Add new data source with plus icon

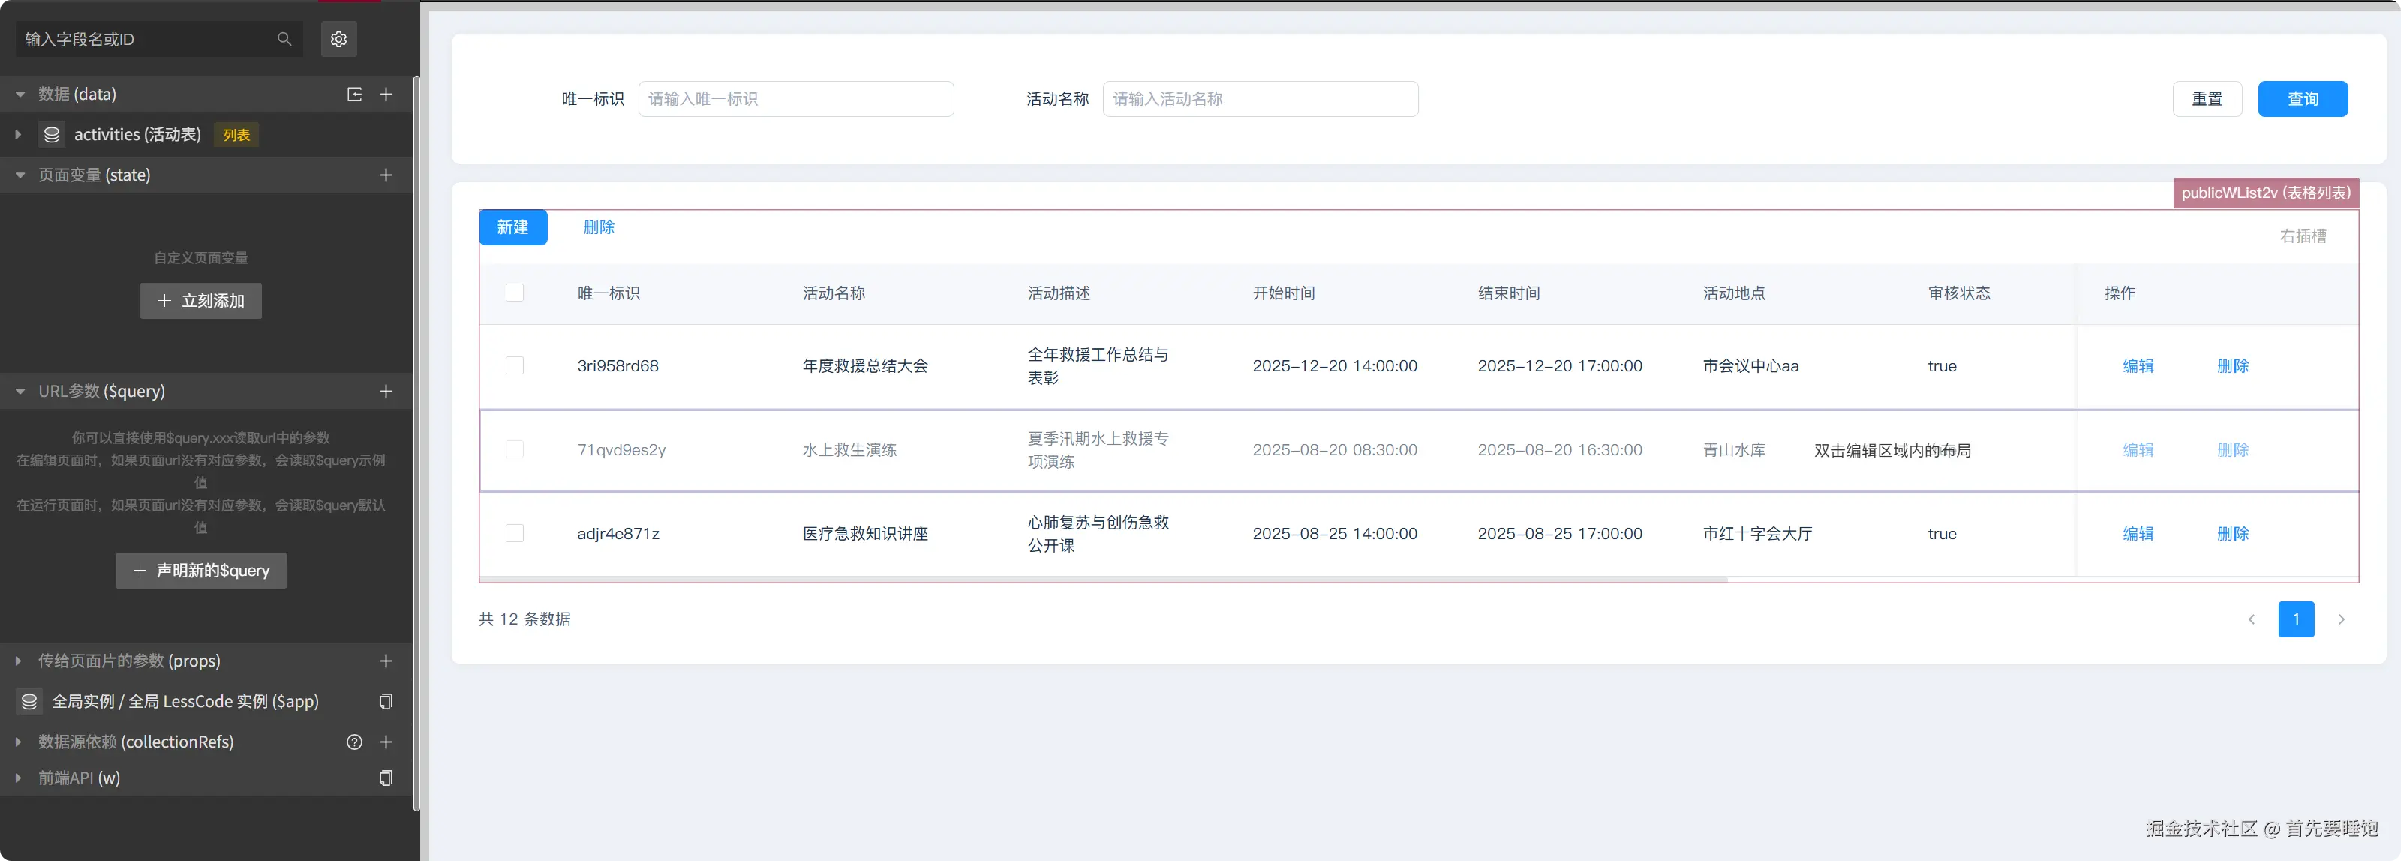[386, 94]
